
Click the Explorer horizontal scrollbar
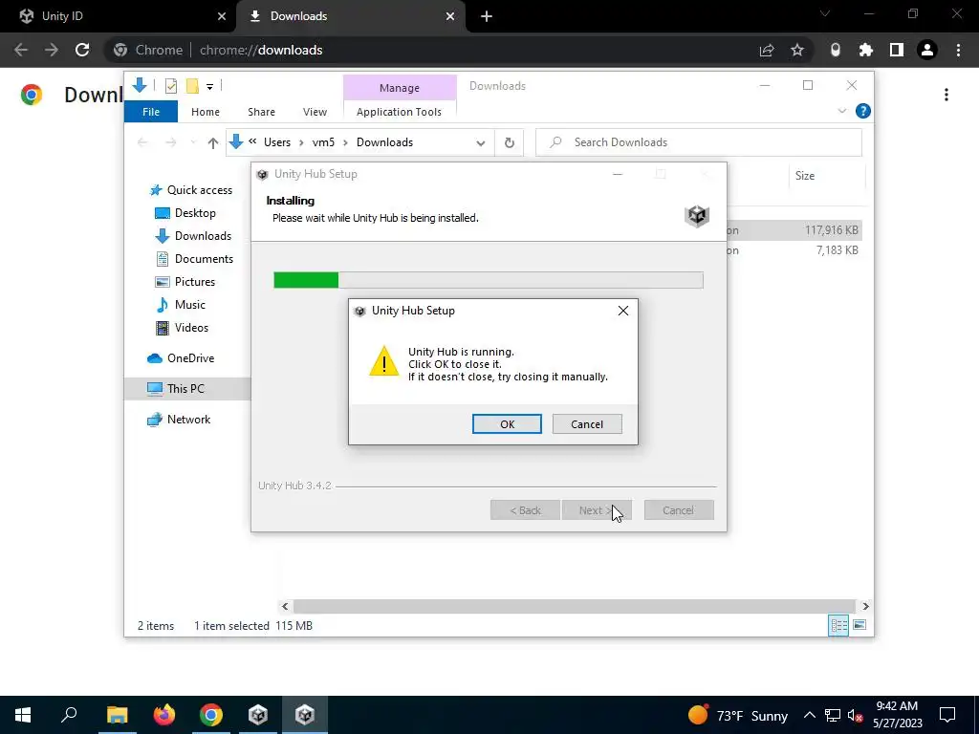coord(574,607)
